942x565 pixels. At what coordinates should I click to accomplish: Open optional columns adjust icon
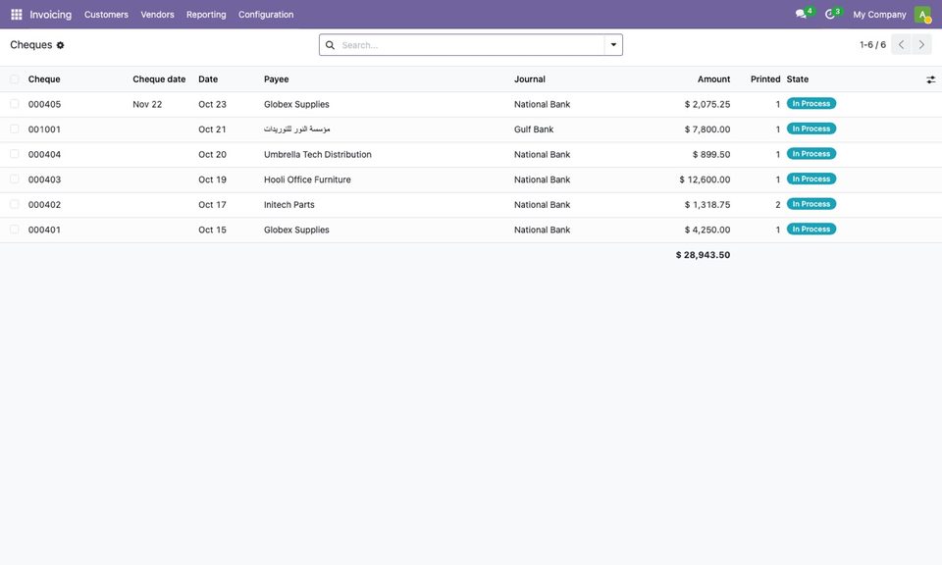point(930,79)
